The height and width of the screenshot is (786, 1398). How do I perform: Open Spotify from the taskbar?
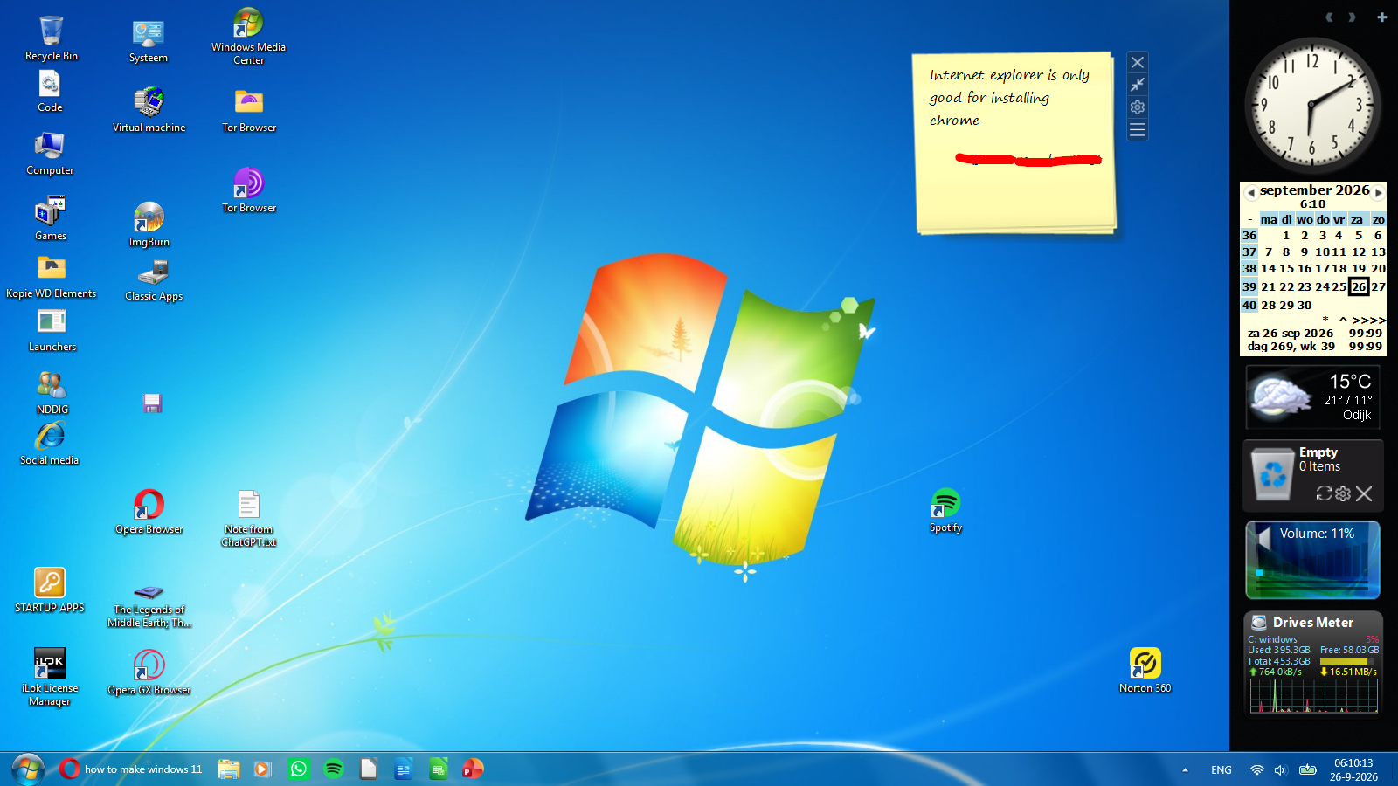pyautogui.click(x=334, y=769)
